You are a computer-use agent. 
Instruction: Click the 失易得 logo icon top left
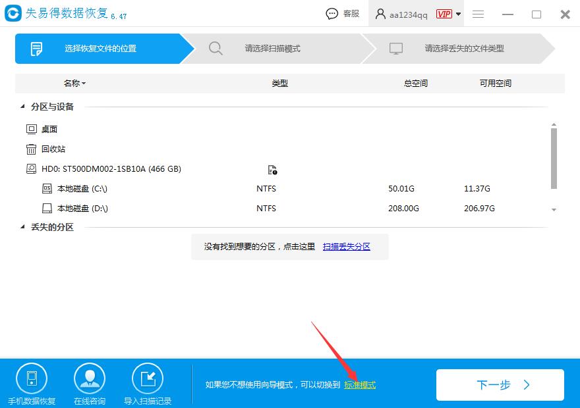[12, 13]
